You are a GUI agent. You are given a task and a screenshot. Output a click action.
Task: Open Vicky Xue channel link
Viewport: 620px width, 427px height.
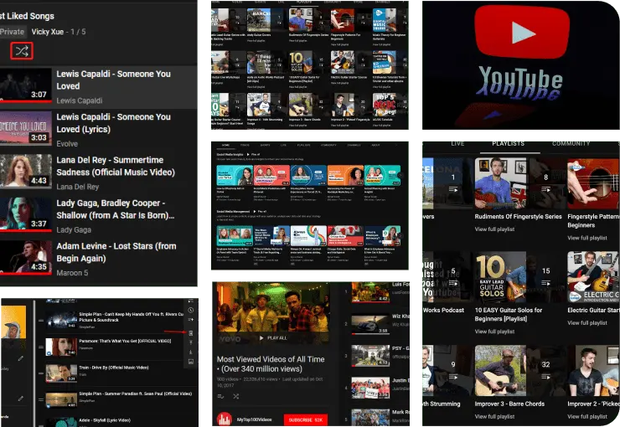(x=48, y=32)
